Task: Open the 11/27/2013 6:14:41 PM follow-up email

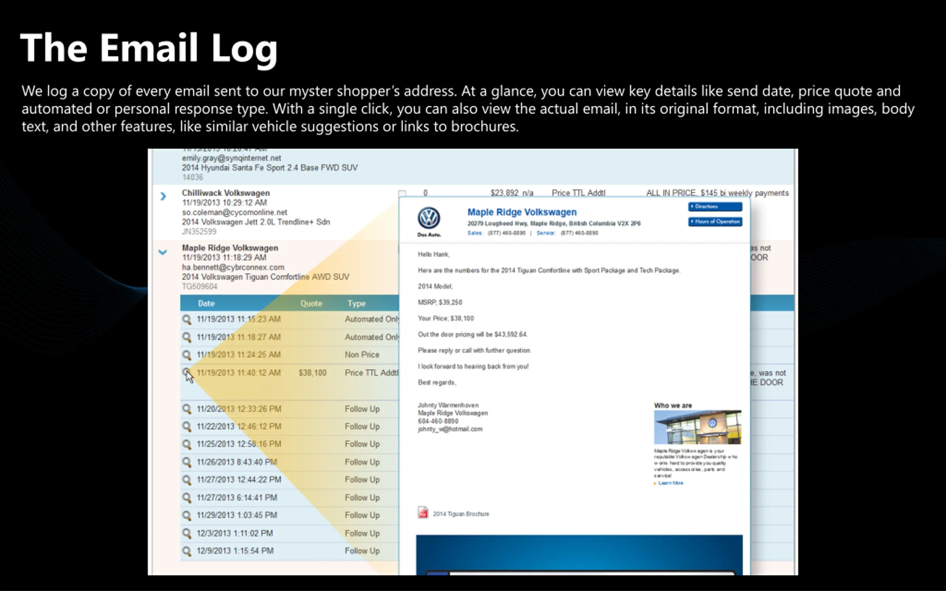Action: point(187,498)
